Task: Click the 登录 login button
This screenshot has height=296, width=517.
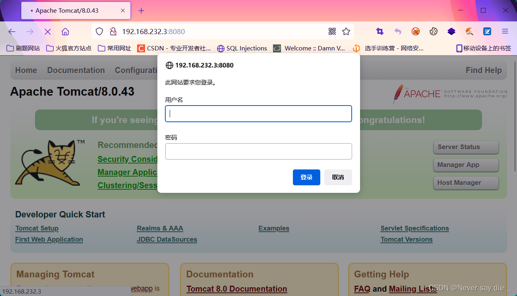Action: [306, 177]
